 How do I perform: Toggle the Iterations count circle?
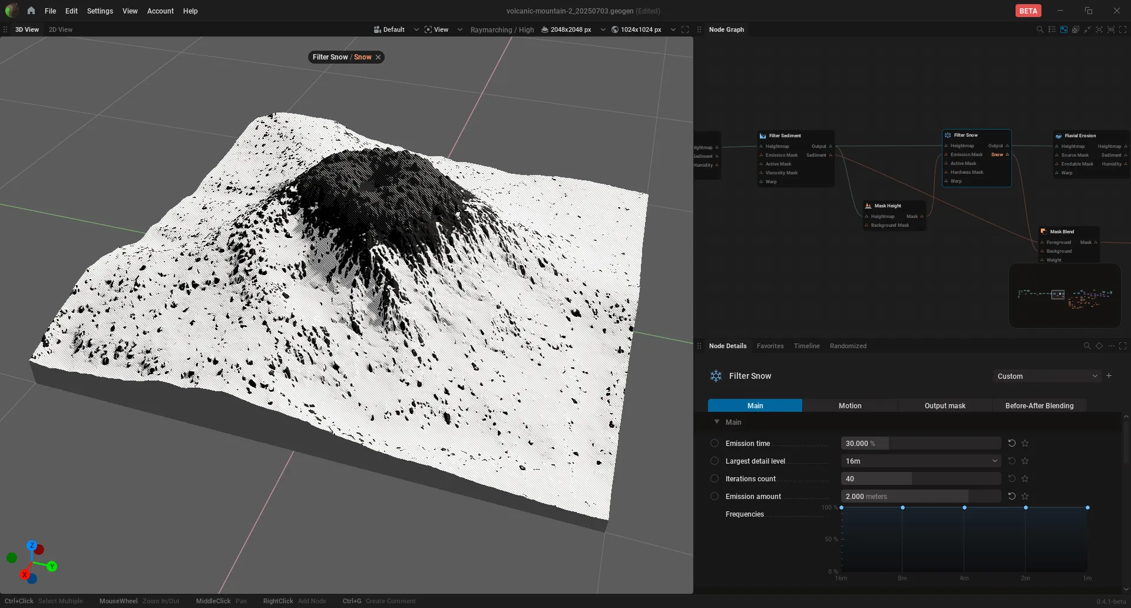(715, 478)
